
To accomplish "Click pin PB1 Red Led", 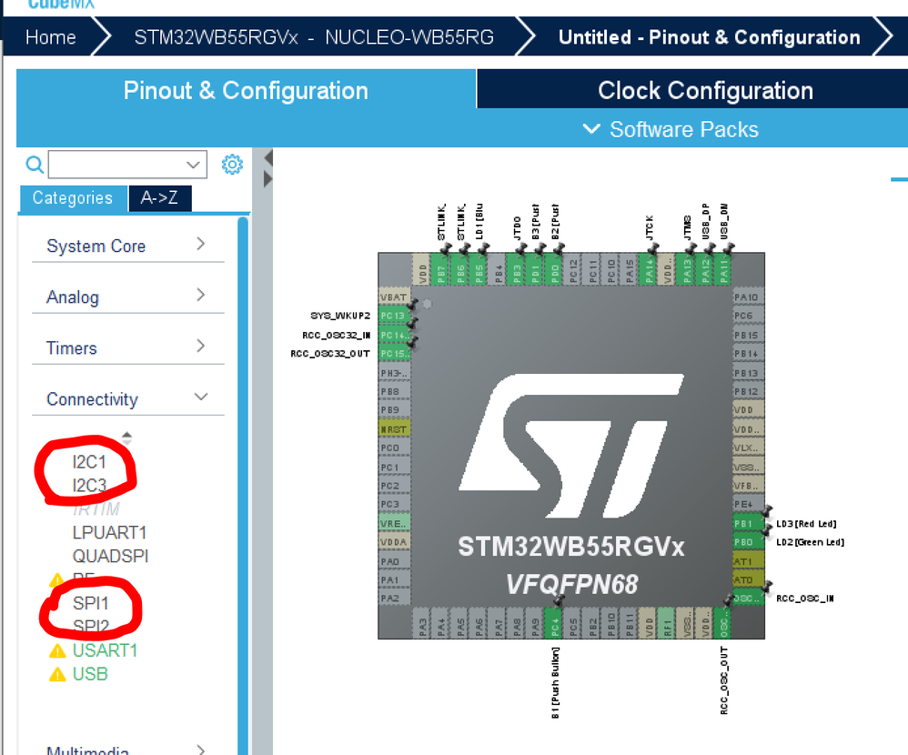I will click(748, 523).
